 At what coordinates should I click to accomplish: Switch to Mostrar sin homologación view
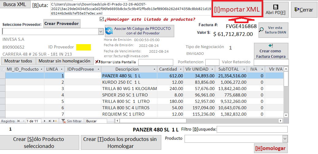pos(65,61)
